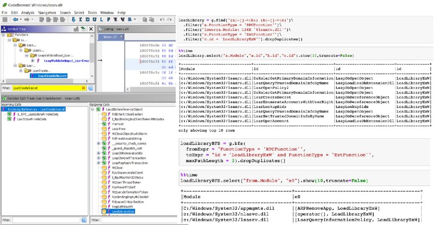The height and width of the screenshot is (225, 434).
Task: Select memset in Outgoing Calls tree
Action: coord(118,124)
